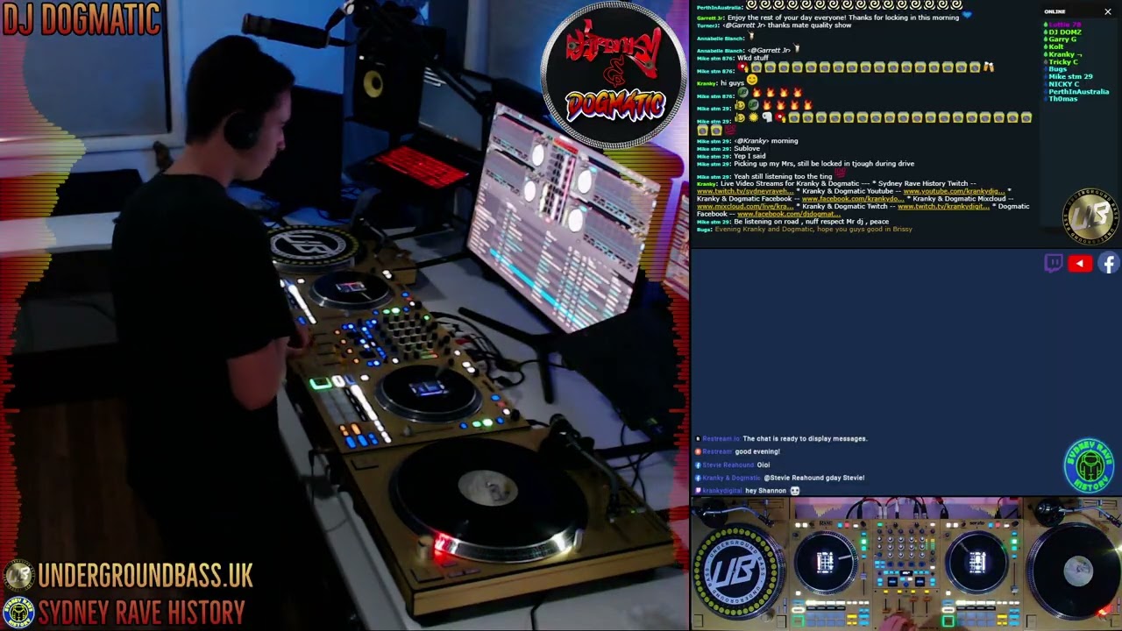Click the main DJ webcam video
This screenshot has height=631, width=1122.
tap(344, 315)
